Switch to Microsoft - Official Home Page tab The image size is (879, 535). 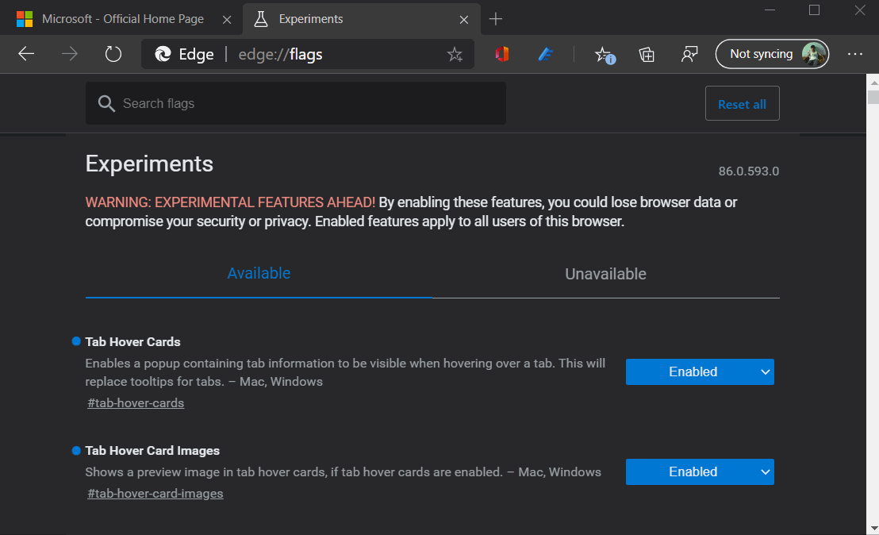[123, 19]
